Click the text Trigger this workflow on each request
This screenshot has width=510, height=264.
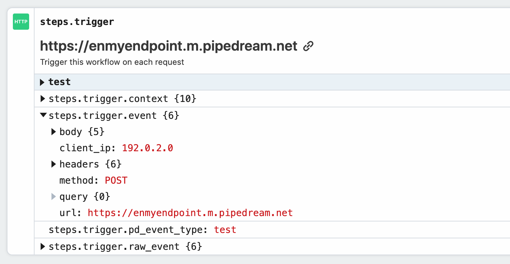pyautogui.click(x=112, y=62)
